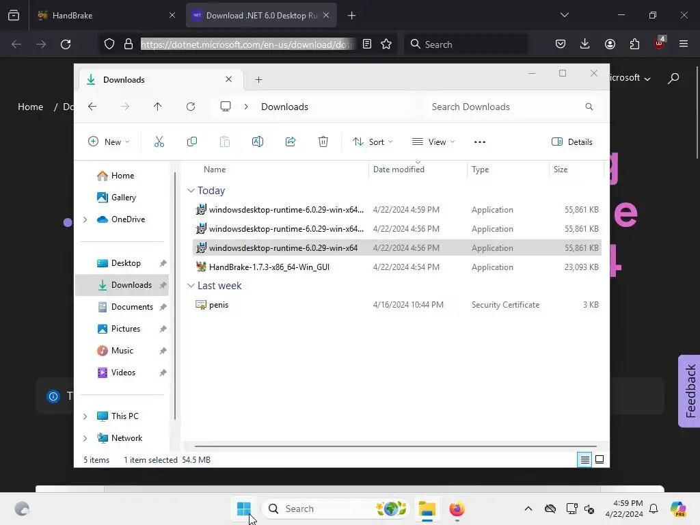
Task: Open Firefox tab overview icon at top-left
Action: coord(14,16)
